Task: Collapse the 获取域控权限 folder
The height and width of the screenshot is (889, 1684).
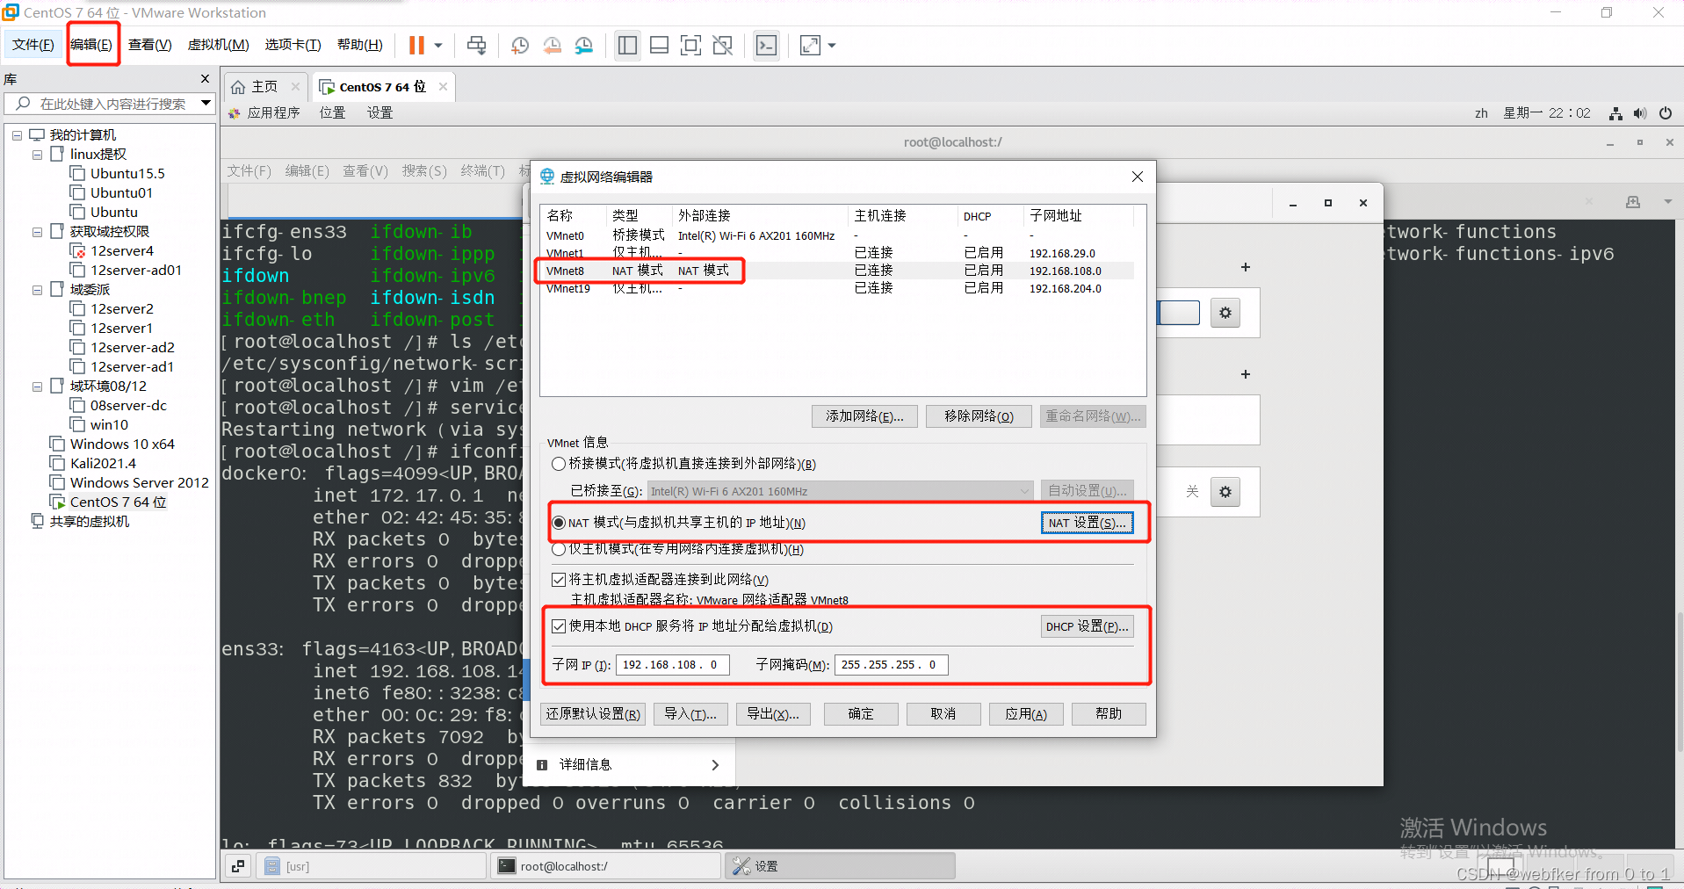Action: click(x=37, y=232)
